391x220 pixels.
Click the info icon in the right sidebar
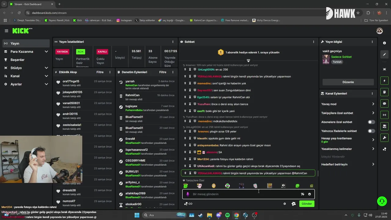pyautogui.click(x=385, y=43)
